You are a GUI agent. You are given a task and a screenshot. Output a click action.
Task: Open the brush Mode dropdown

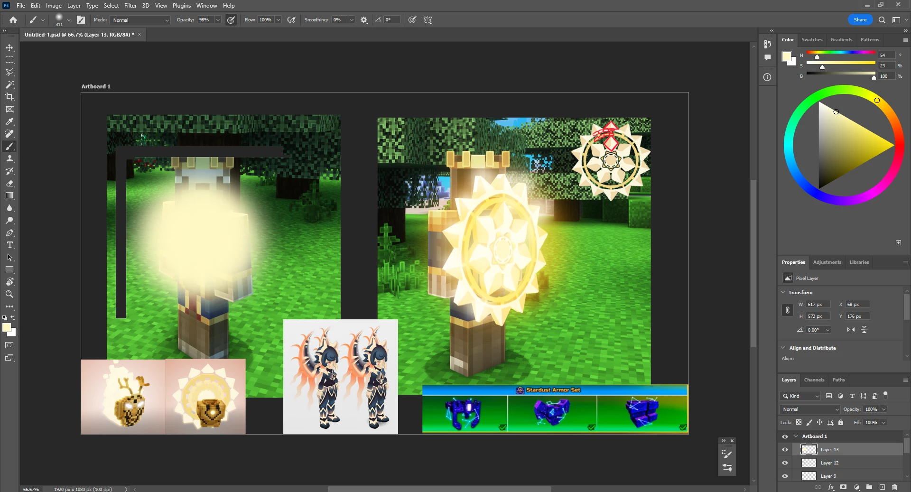pyautogui.click(x=140, y=20)
